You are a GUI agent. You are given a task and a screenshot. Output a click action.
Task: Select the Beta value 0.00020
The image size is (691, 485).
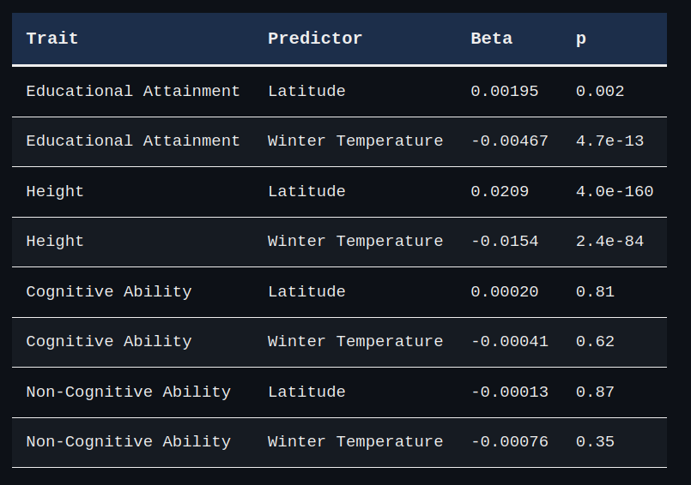click(x=505, y=292)
